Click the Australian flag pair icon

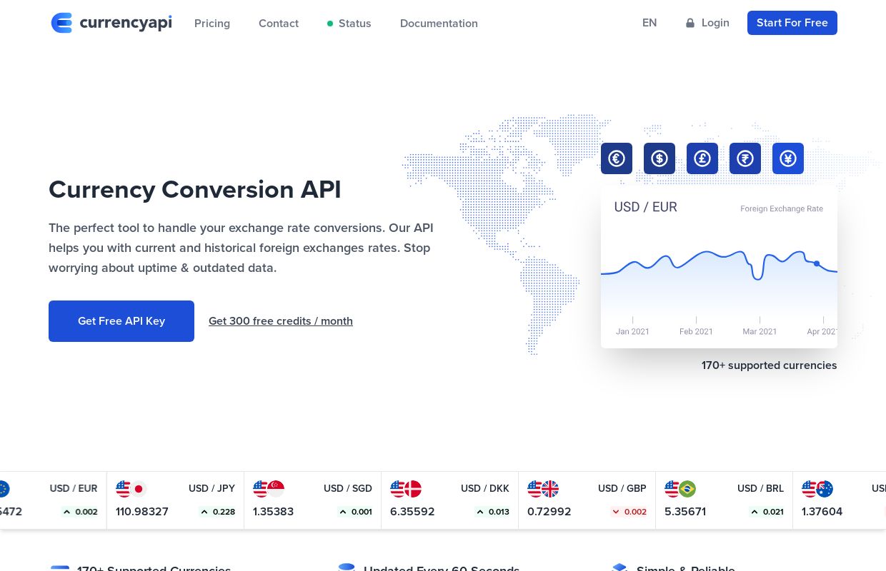[x=817, y=489]
